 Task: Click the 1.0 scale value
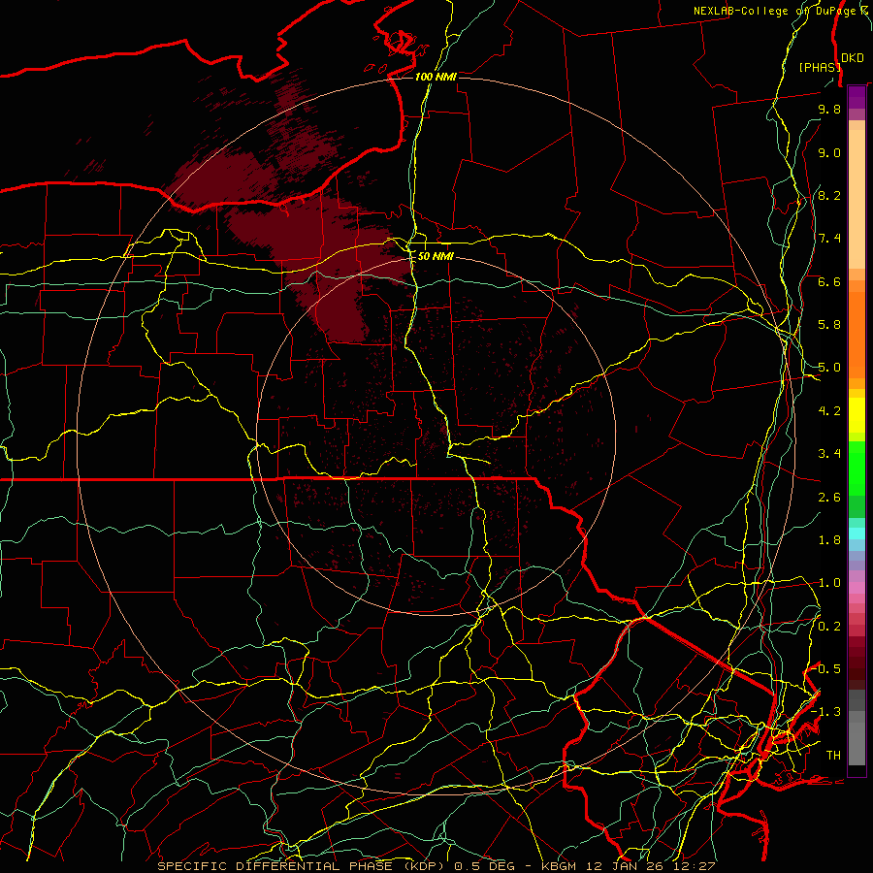click(x=829, y=583)
